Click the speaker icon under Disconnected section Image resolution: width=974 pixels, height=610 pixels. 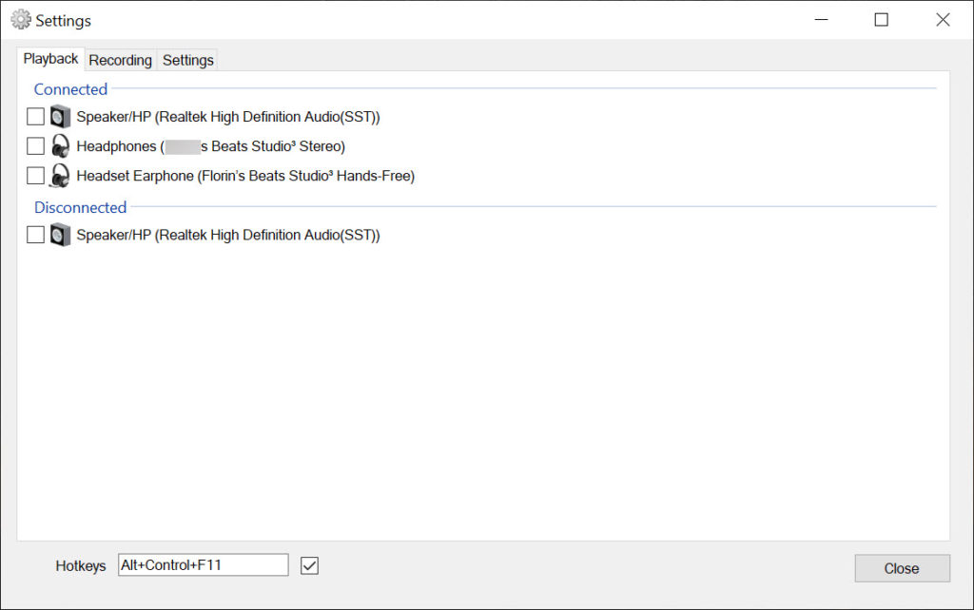(x=61, y=235)
